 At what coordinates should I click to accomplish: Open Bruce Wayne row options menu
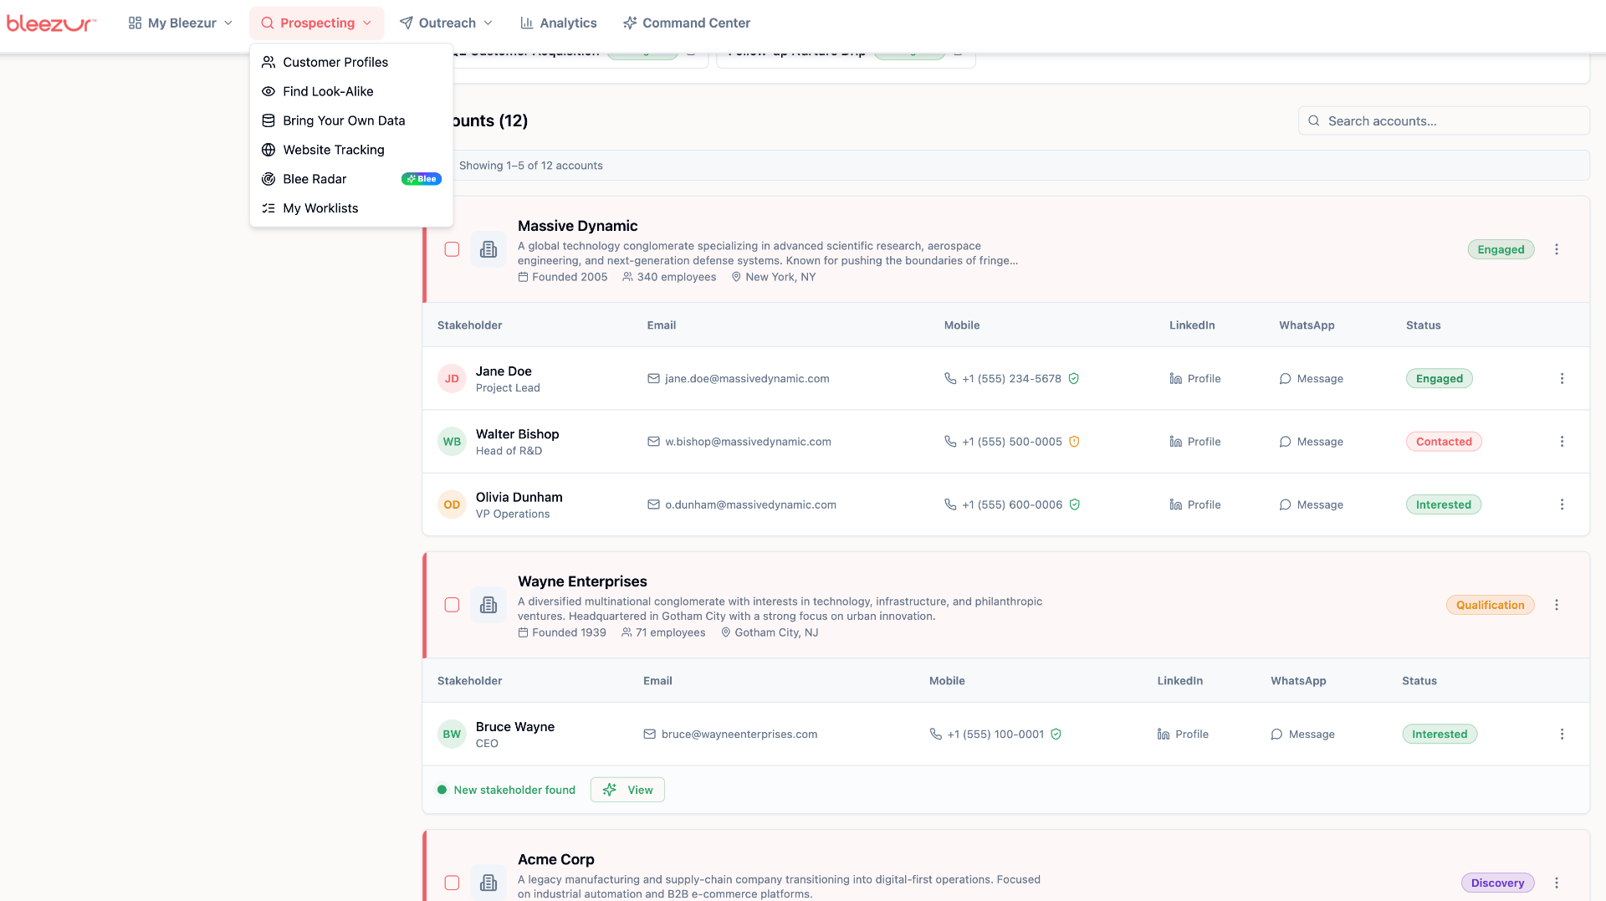pyautogui.click(x=1562, y=735)
